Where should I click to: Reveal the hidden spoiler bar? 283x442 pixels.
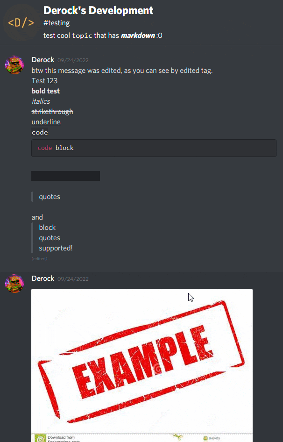[x=65, y=176]
